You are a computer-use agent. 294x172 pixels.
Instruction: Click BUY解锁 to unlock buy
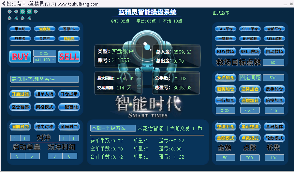click(250, 39)
